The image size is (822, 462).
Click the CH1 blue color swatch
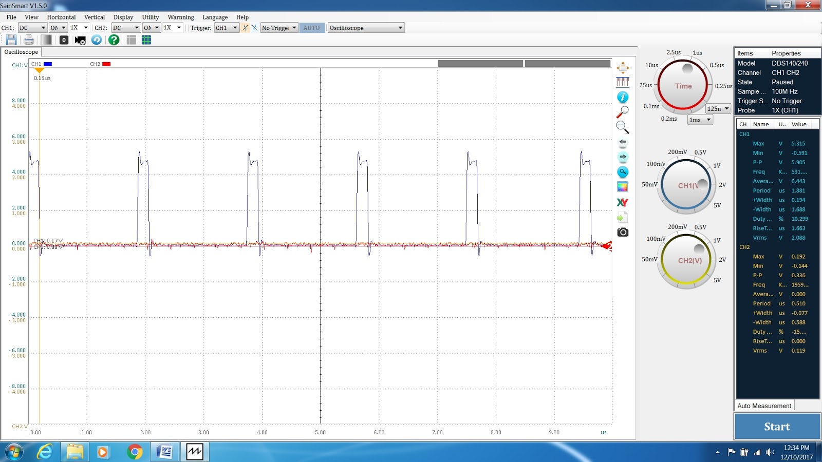pos(48,64)
